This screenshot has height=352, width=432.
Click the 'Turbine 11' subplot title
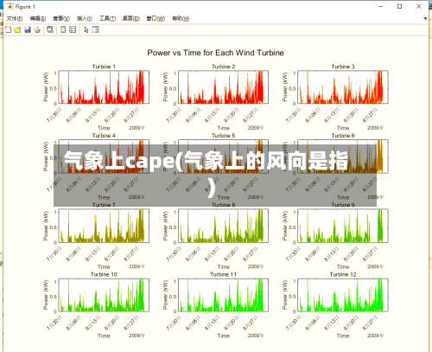(224, 274)
